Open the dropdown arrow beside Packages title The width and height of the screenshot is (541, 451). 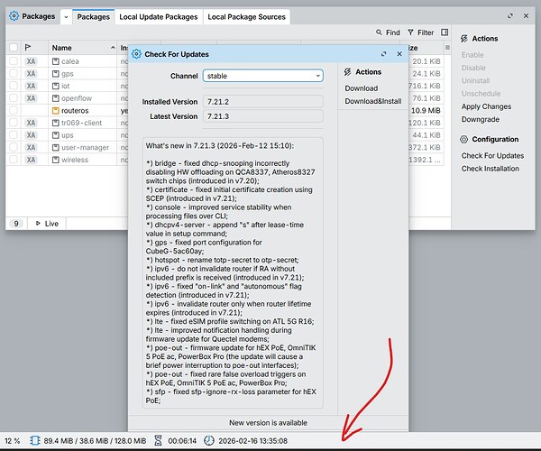pos(66,17)
